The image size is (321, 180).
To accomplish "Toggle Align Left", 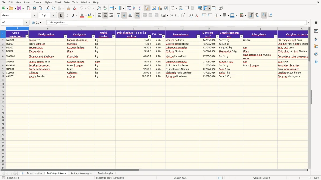I will [99, 15].
